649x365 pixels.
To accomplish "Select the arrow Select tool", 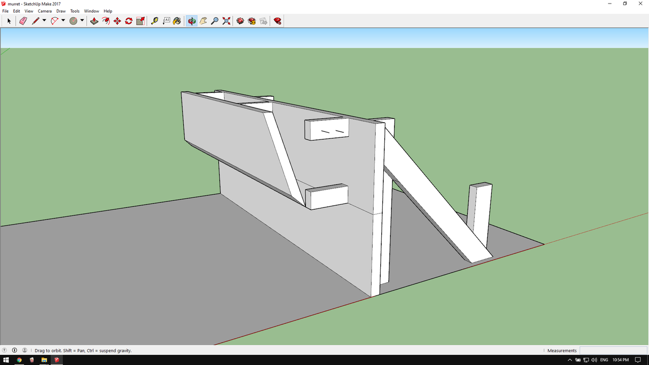I will [x=9, y=21].
